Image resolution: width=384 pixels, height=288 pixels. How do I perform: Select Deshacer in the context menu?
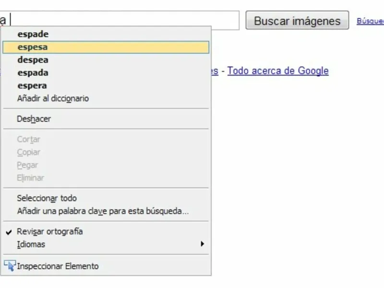click(x=34, y=119)
